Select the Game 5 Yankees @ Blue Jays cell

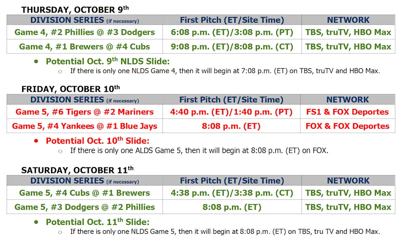pyautogui.click(x=84, y=126)
